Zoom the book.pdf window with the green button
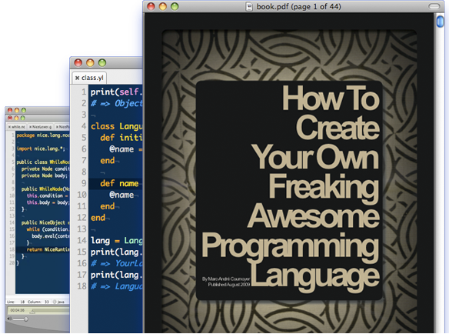 (175, 6)
